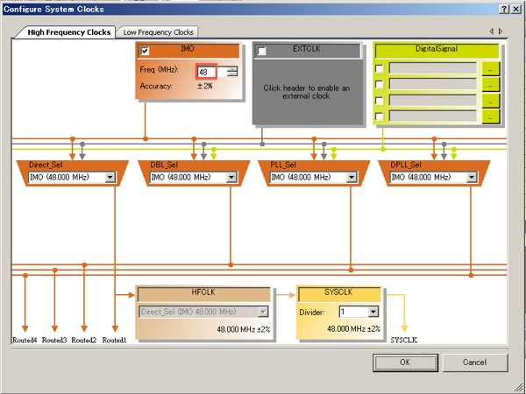The width and height of the screenshot is (526, 394).
Task: Open the Direct_Sel source dropdown
Action: pyautogui.click(x=110, y=178)
